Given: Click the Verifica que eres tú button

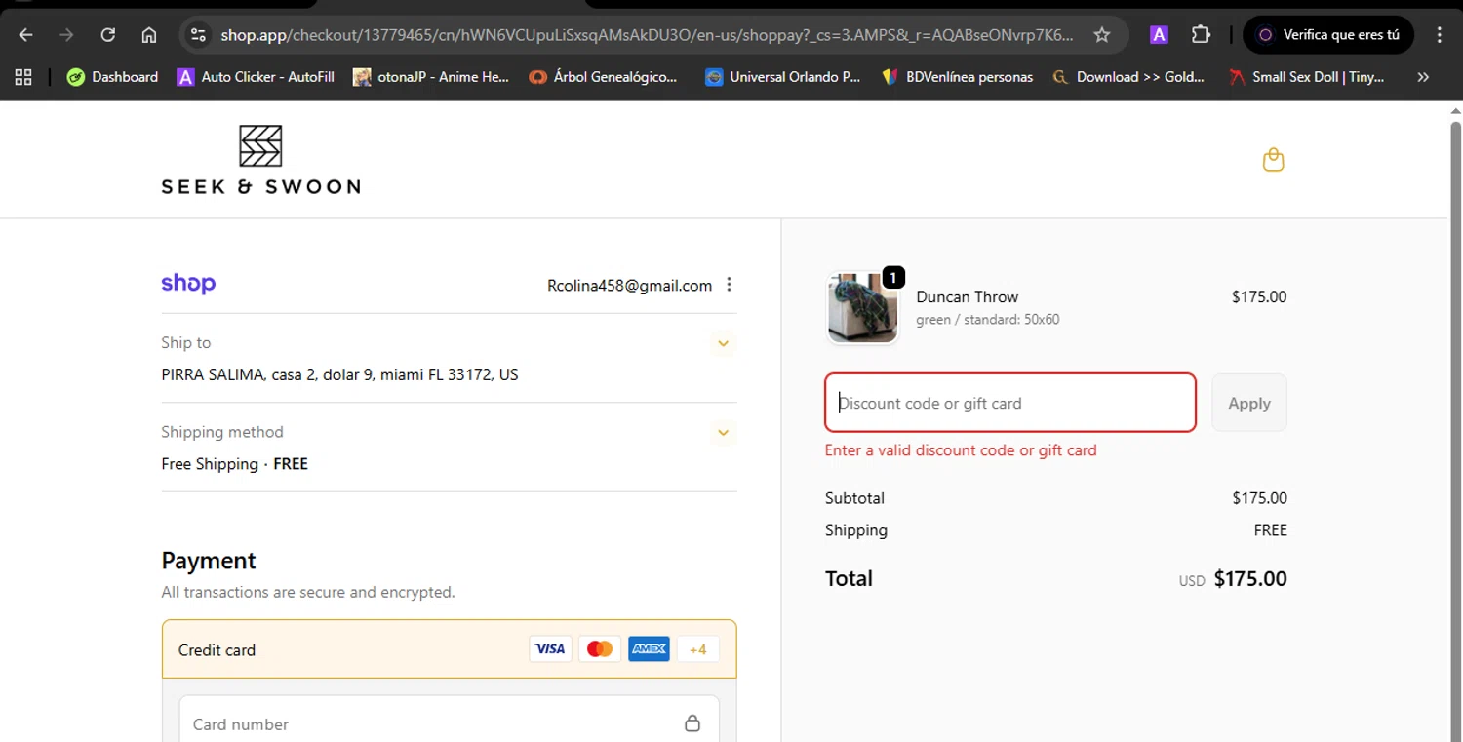Looking at the screenshot, I should point(1329,35).
